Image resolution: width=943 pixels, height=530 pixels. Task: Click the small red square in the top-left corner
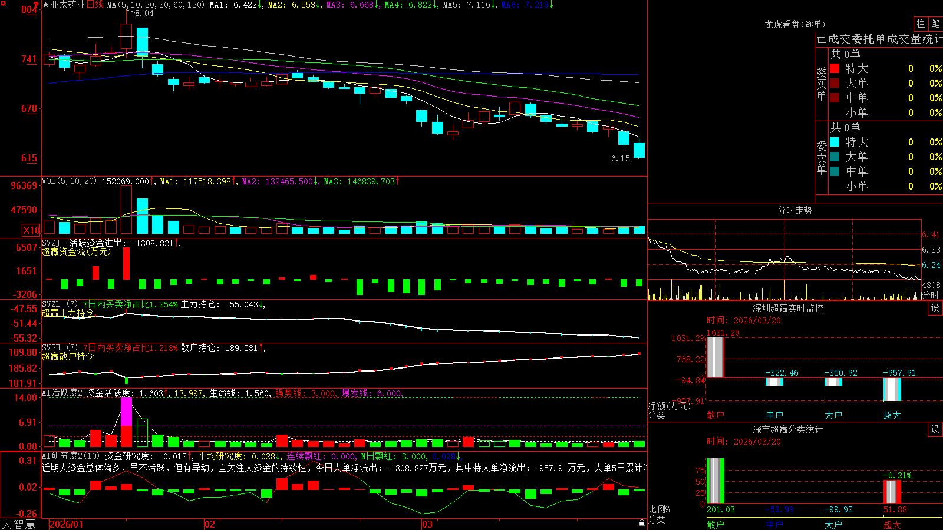coord(3,4)
